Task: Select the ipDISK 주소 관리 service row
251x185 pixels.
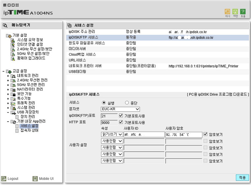Action: (x=157, y=32)
